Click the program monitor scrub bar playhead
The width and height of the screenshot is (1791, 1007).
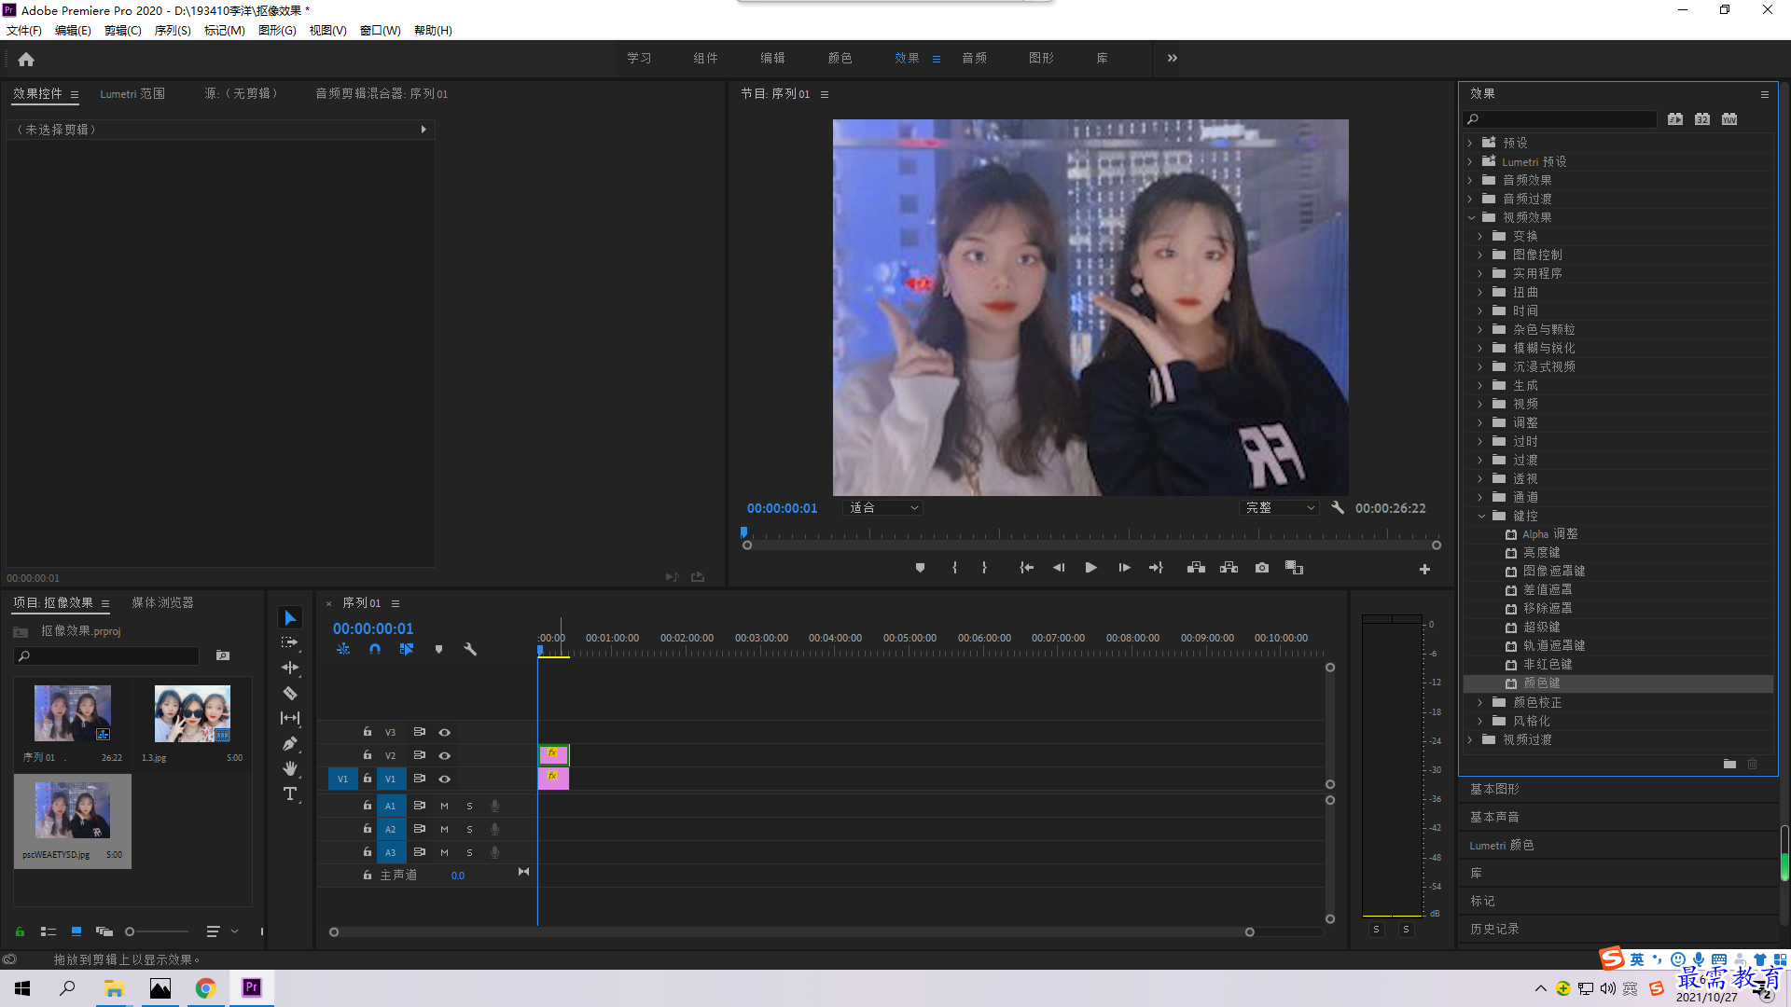pos(743,532)
